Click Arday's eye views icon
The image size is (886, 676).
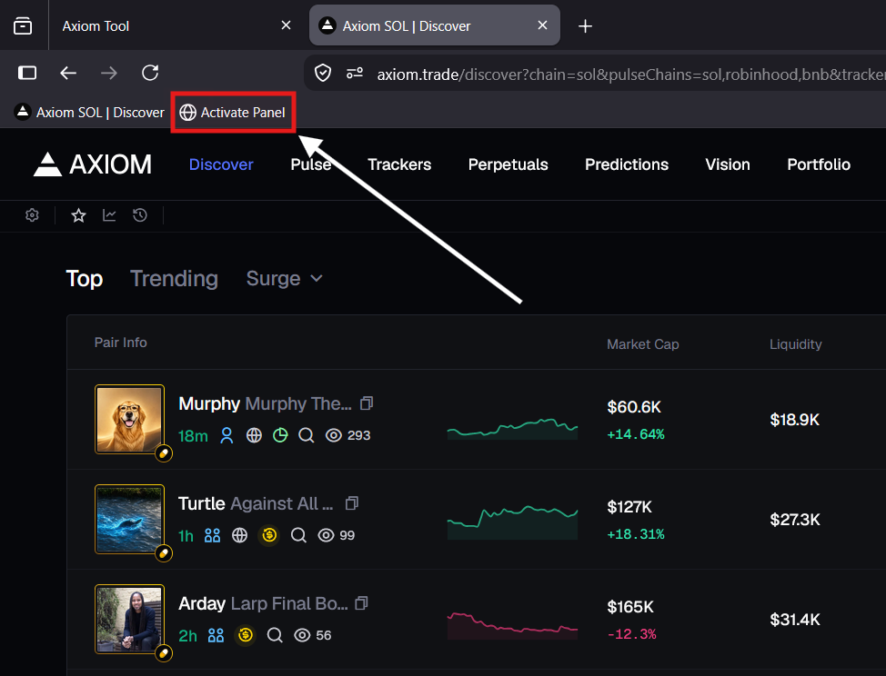coord(302,635)
